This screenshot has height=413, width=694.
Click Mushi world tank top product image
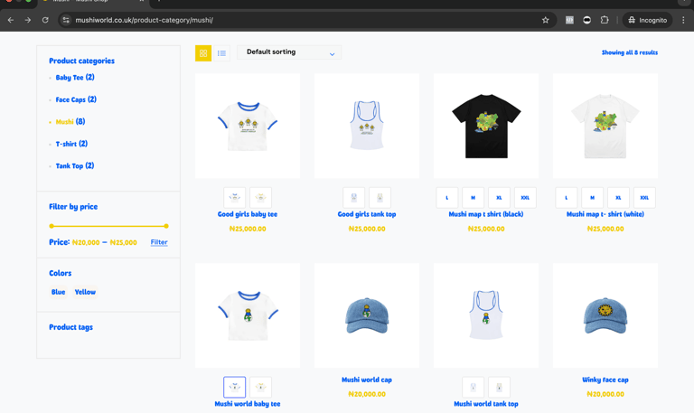coord(486,315)
